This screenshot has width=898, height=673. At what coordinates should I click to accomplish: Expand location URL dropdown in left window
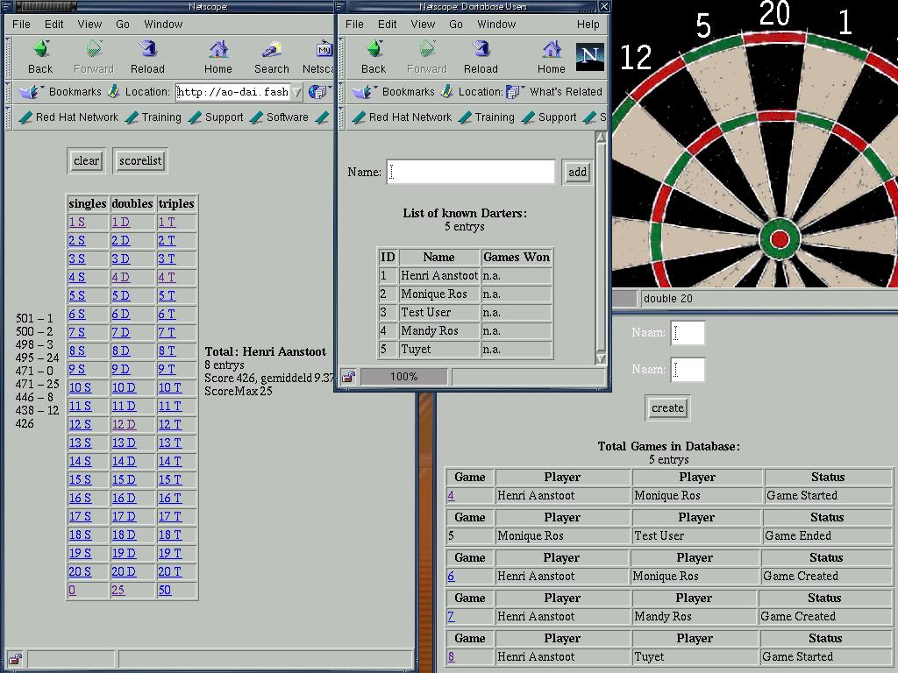point(296,91)
